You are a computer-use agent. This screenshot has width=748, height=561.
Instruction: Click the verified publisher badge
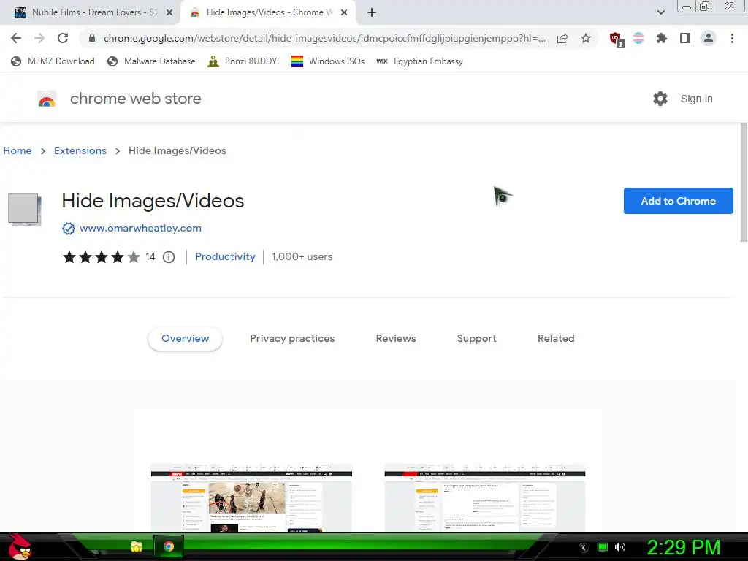click(x=69, y=229)
